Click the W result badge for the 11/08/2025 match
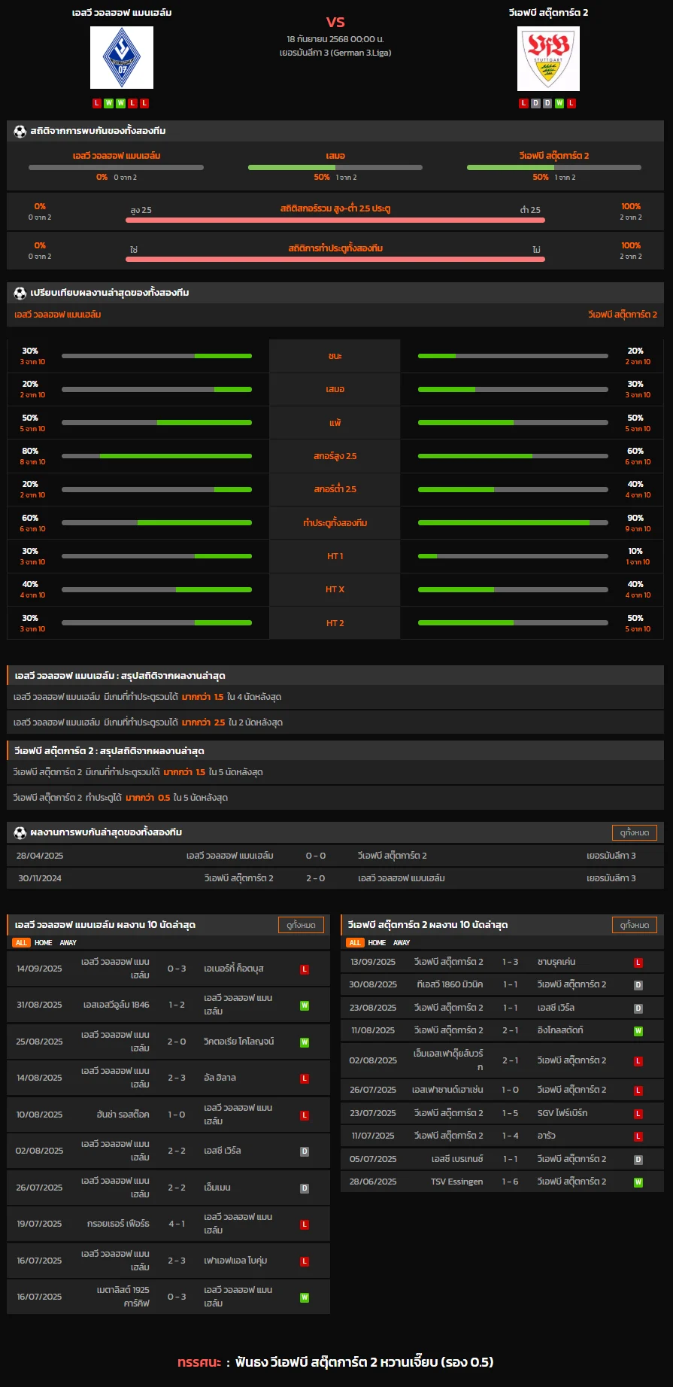 [638, 1031]
